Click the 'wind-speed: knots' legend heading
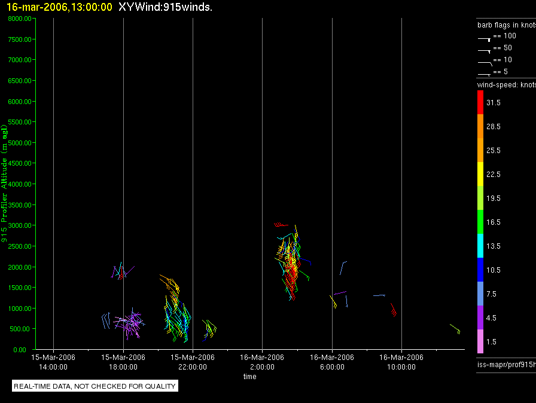The width and height of the screenshot is (536, 403). pos(507,85)
